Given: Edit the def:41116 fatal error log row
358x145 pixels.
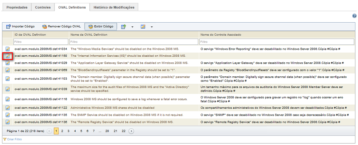Looking at the screenshot, I should 8,99.
